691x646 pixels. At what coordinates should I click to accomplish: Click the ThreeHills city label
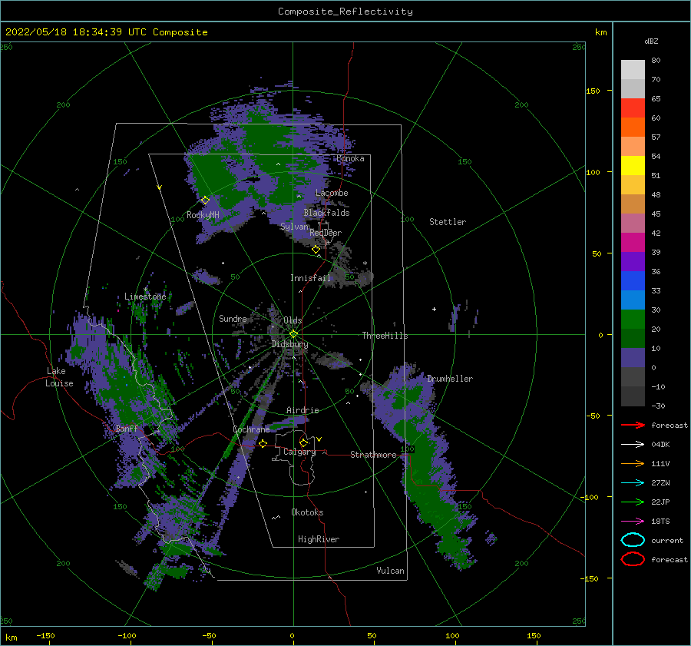click(x=385, y=336)
